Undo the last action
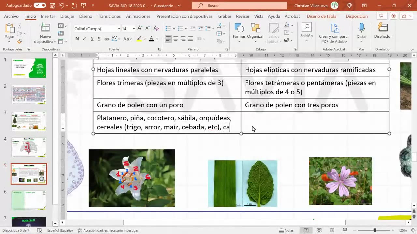417x234 pixels. (62, 6)
